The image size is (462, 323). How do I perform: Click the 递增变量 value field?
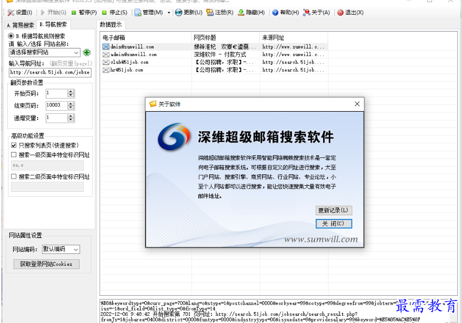click(57, 118)
